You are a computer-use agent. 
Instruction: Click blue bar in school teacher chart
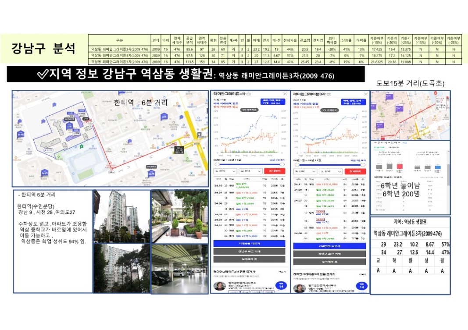tap(438, 167)
